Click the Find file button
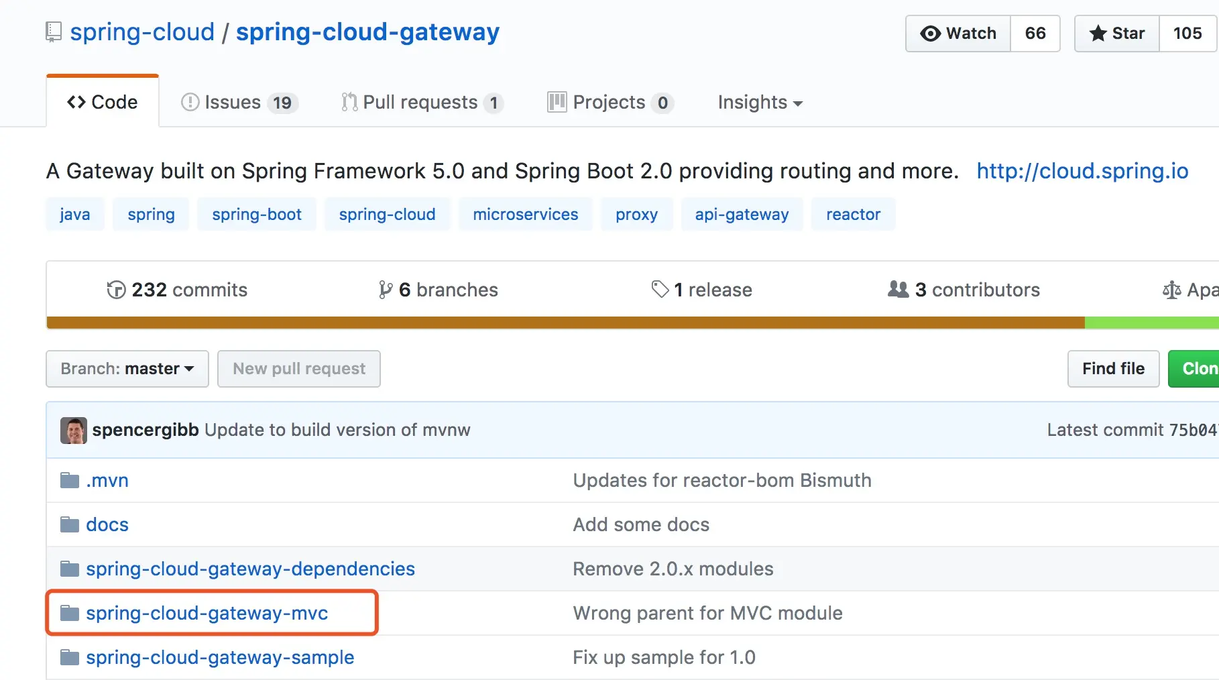 [x=1113, y=369]
